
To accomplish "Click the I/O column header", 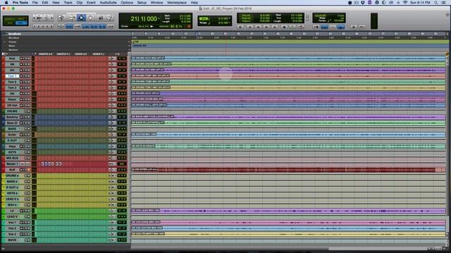I will pos(117,54).
